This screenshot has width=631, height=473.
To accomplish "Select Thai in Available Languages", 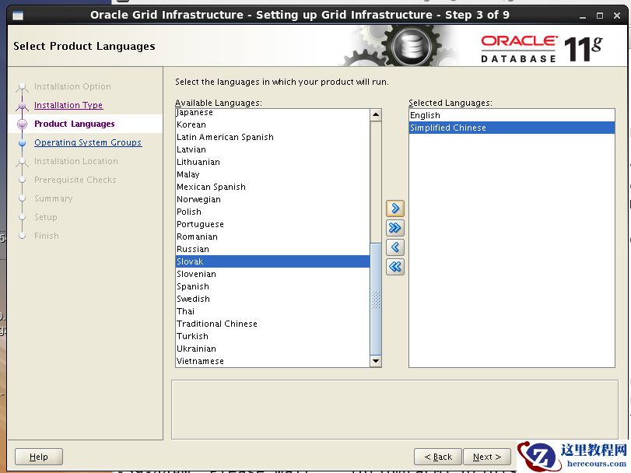I will pyautogui.click(x=272, y=311).
